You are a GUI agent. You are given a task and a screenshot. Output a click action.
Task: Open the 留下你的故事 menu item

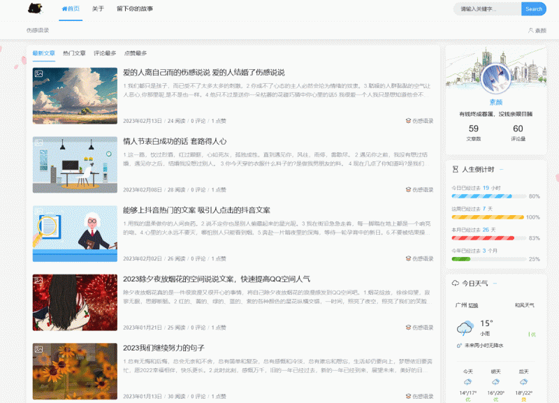click(134, 8)
